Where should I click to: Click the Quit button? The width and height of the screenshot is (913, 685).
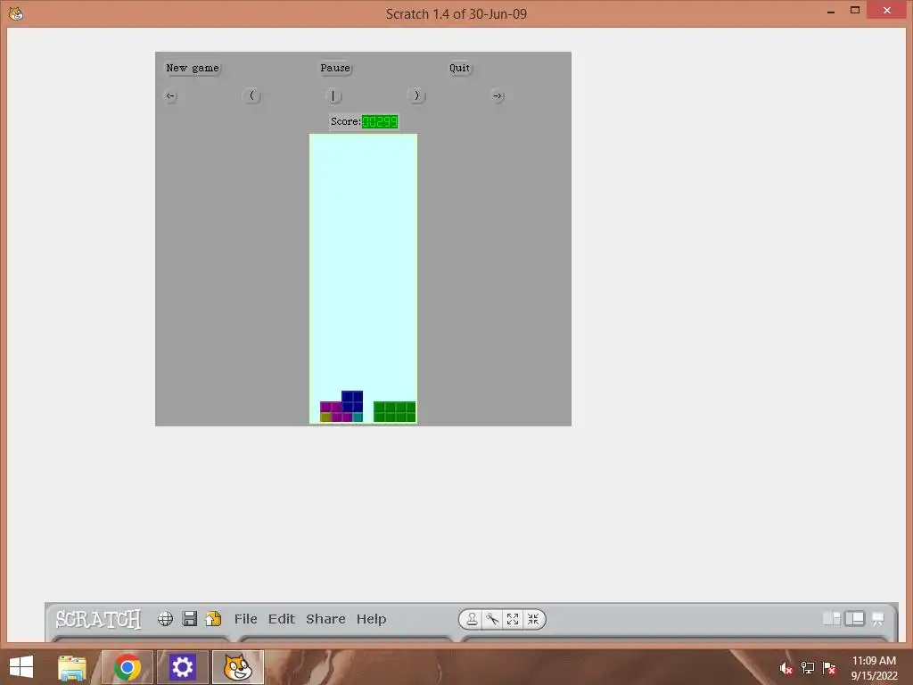(x=459, y=68)
